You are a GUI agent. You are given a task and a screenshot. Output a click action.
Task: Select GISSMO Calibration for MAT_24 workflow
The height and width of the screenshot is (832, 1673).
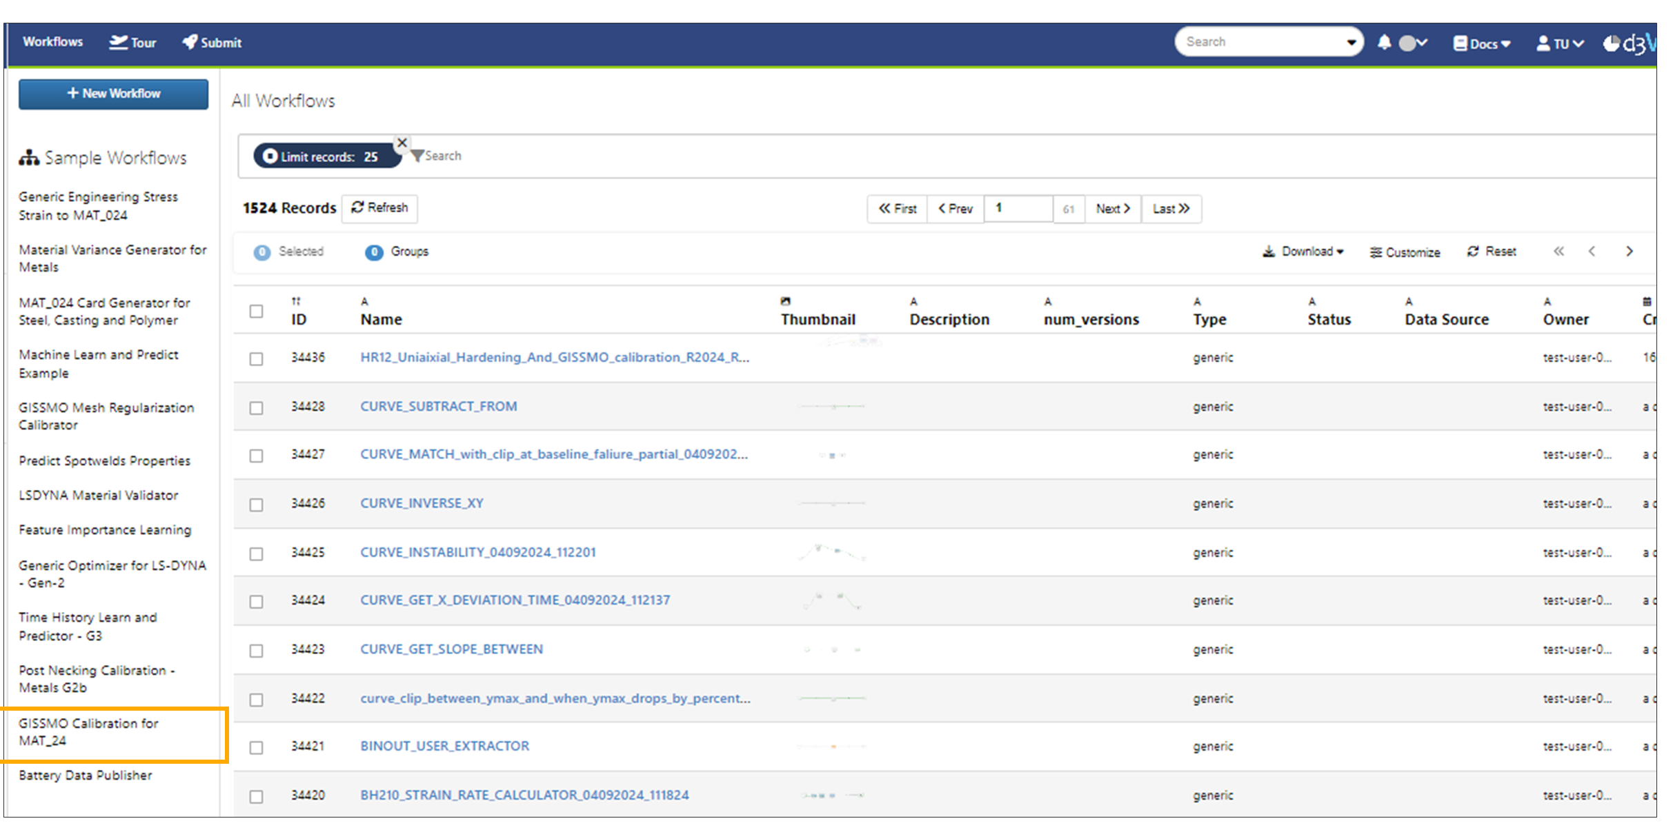(88, 732)
